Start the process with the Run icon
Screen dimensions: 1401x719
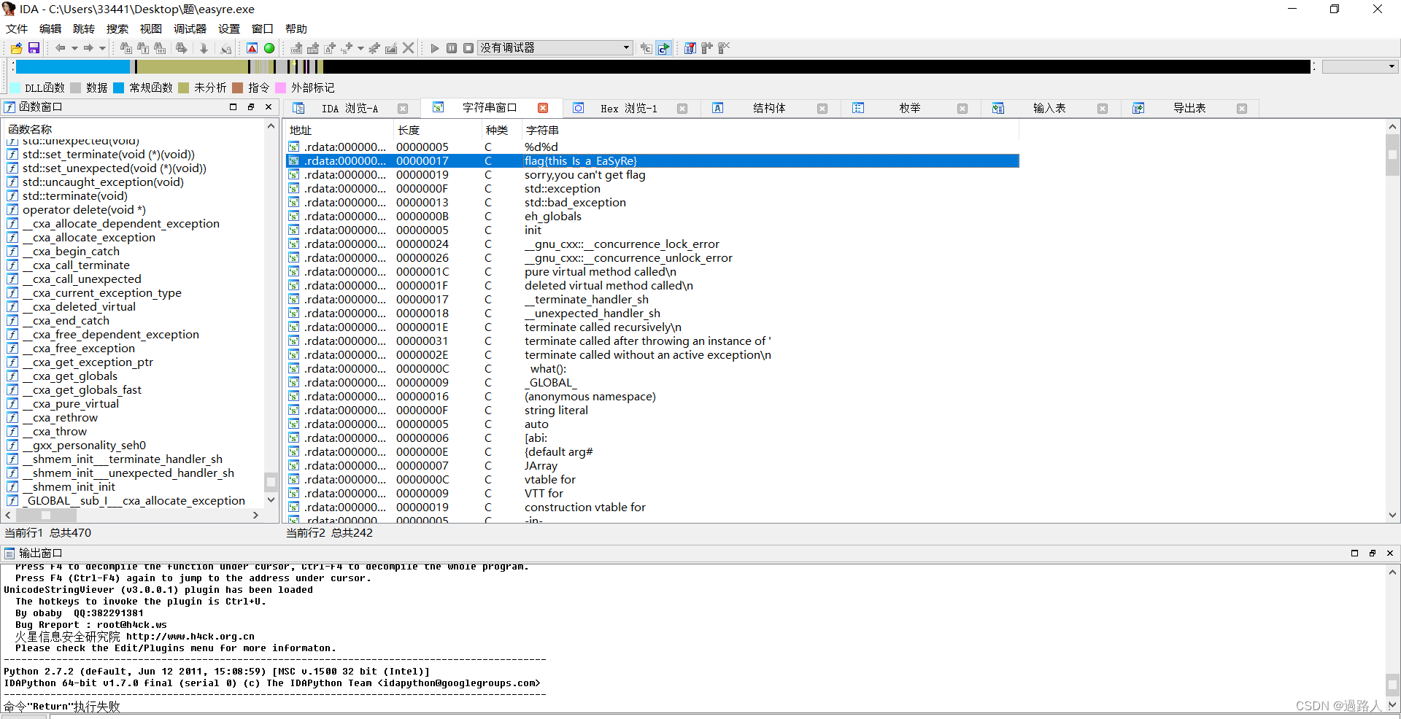[x=434, y=47]
